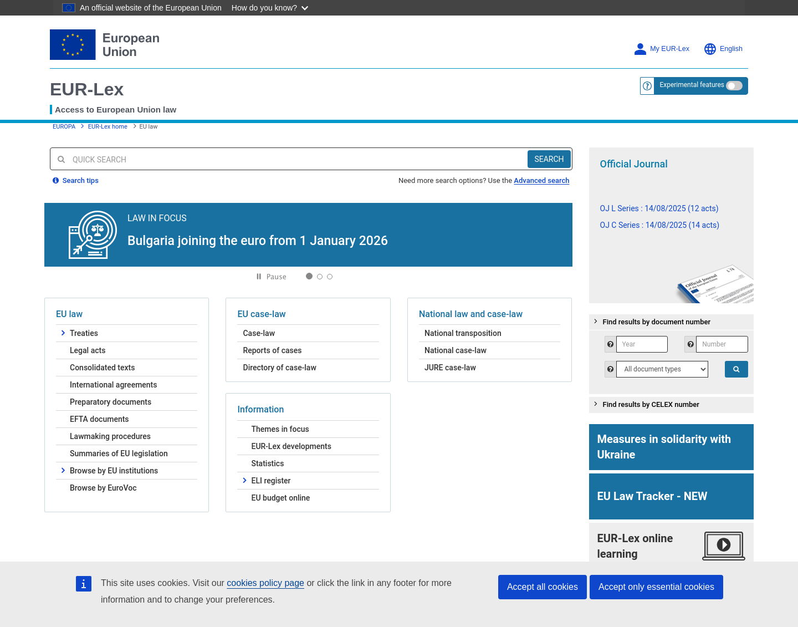Click the EUROPA breadcrumb link
798x627 pixels.
tap(64, 126)
